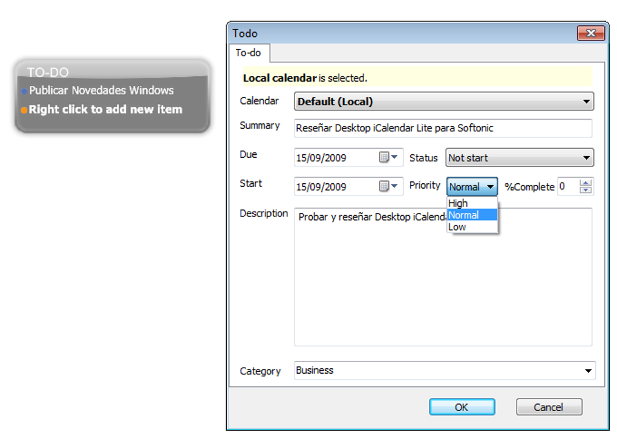The image size is (617, 439).
Task: Open the Due date calendar picker icon
Action: point(388,157)
